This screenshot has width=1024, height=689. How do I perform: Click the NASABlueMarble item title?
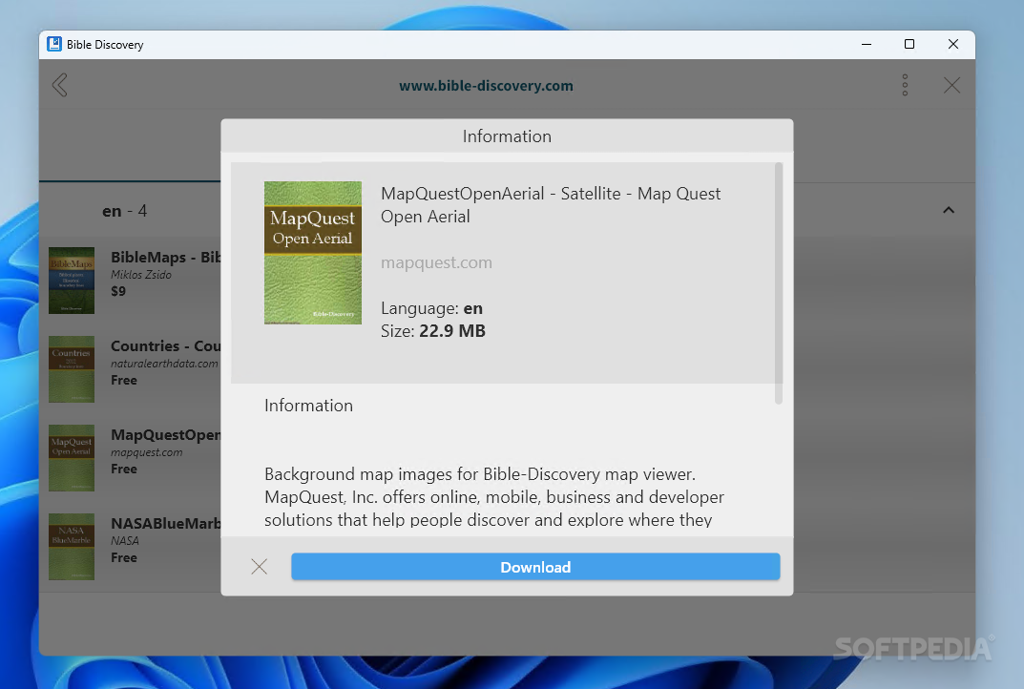(165, 523)
